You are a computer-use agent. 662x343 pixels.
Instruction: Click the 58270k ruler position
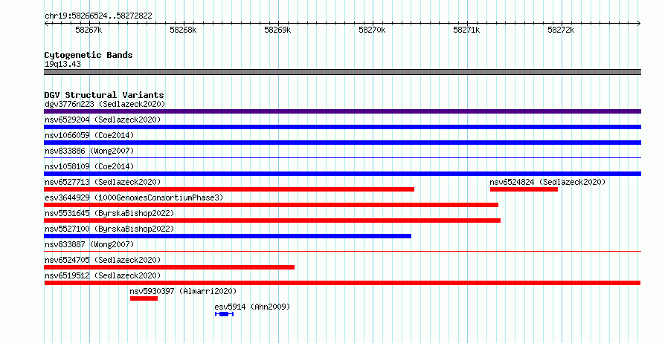point(372,30)
